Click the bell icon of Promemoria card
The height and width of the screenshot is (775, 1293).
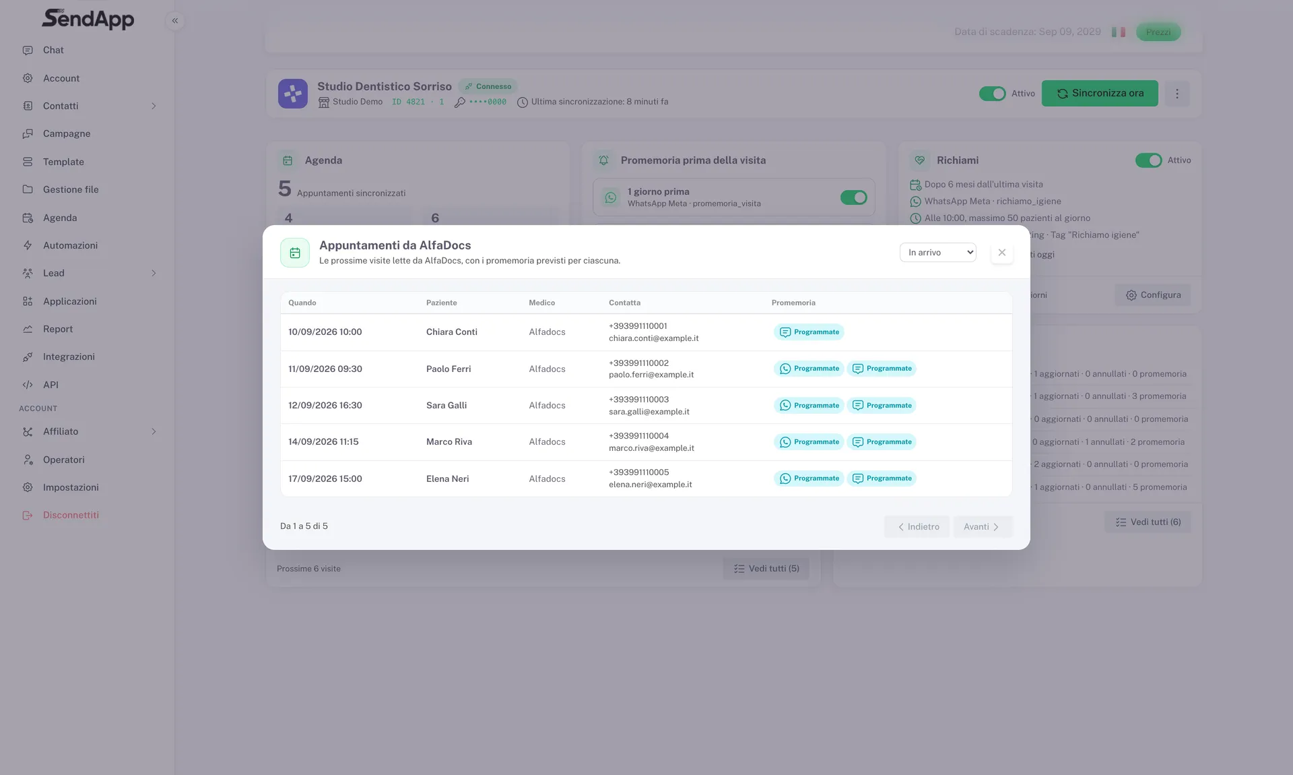(x=604, y=160)
